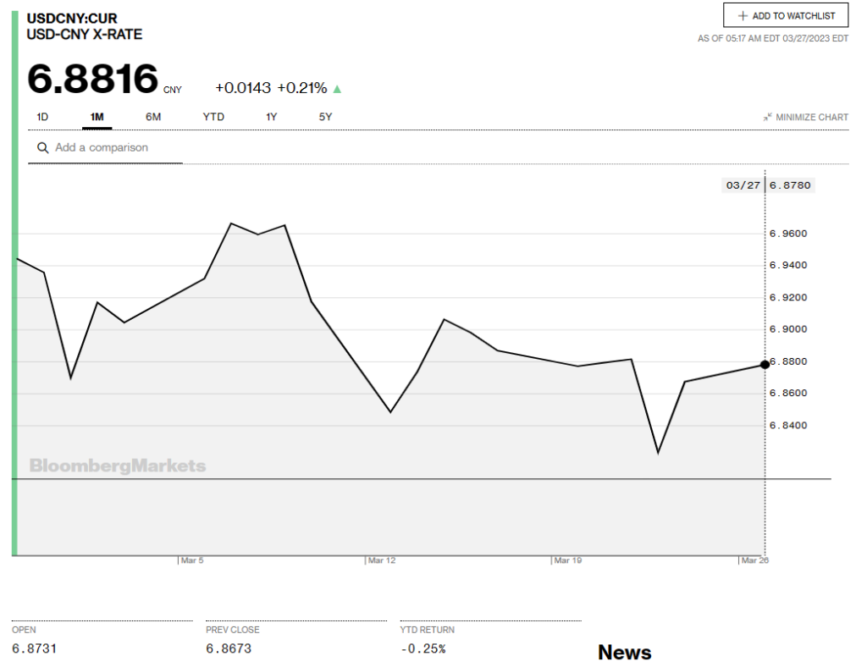This screenshot has height=667, width=867.
Task: Switch chart to the 1Y range
Action: pos(271,117)
